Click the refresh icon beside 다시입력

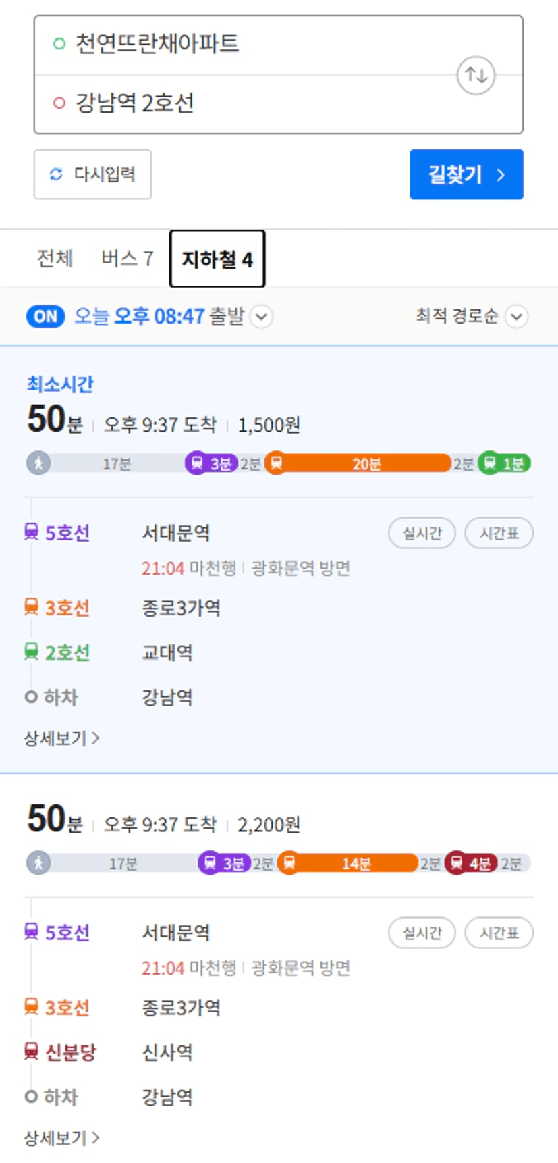point(56,174)
